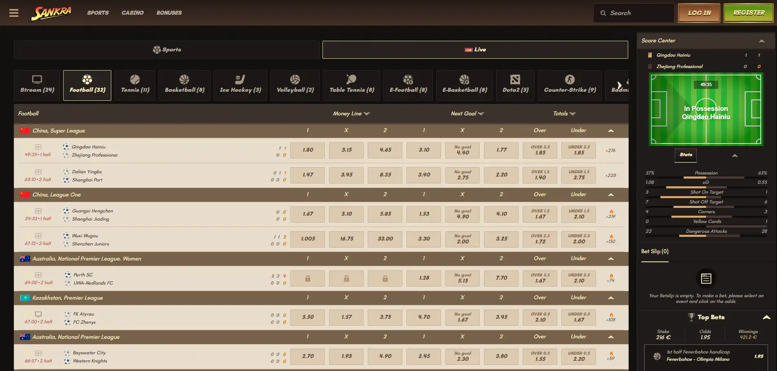This screenshot has height=371, width=777.
Task: Open match tracker icon for Guangxi Hengchen match
Action: (38, 211)
